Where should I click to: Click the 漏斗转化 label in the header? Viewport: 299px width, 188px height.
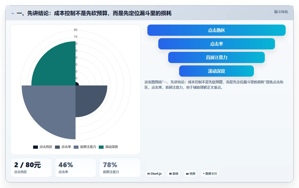click(281, 12)
